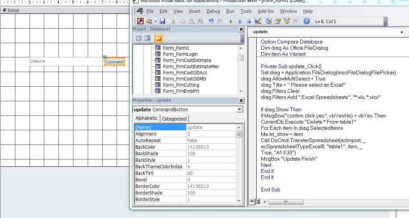Open VBA Help with the question mark icon

click(307, 22)
